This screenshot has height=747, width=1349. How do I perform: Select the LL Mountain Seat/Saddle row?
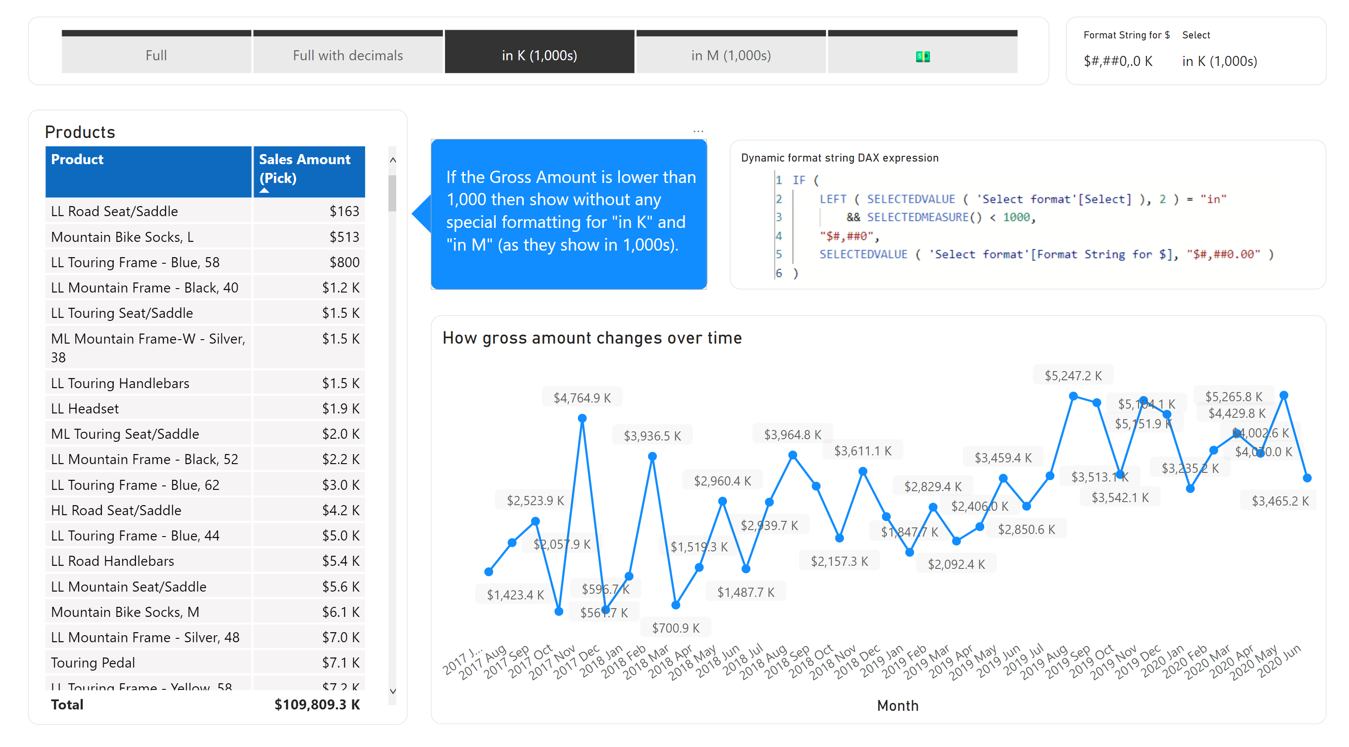(x=205, y=586)
